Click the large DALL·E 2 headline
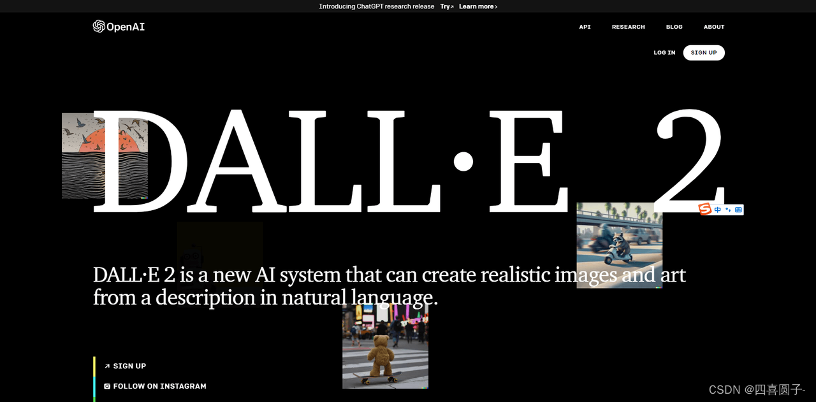816x402 pixels. (409, 160)
